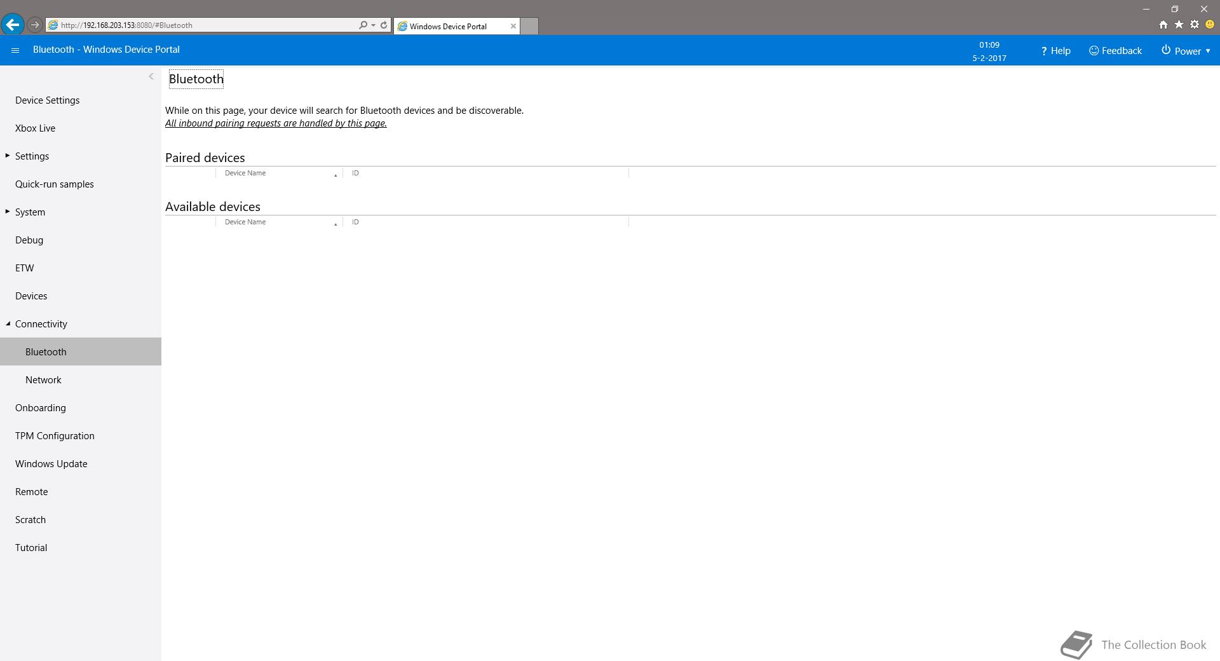The image size is (1220, 661).
Task: Select Network under Connectivity
Action: 43,380
